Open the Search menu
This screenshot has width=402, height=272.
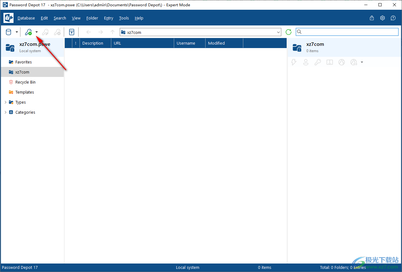[x=60, y=18]
